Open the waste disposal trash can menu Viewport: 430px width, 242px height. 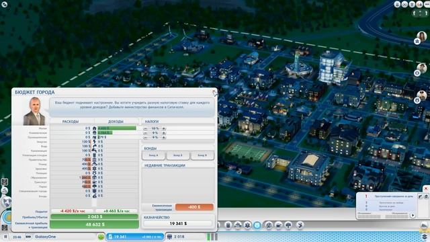228,225
